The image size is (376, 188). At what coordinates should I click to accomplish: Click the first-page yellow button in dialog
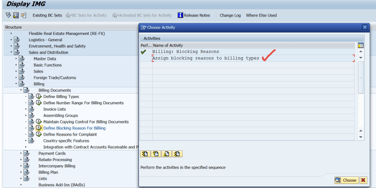point(145,154)
